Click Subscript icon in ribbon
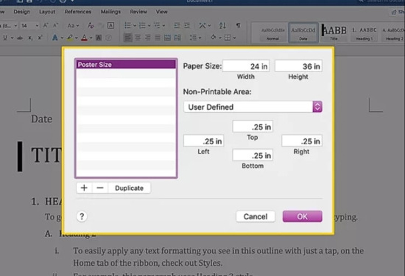The height and width of the screenshot is (276, 405). 30,38
